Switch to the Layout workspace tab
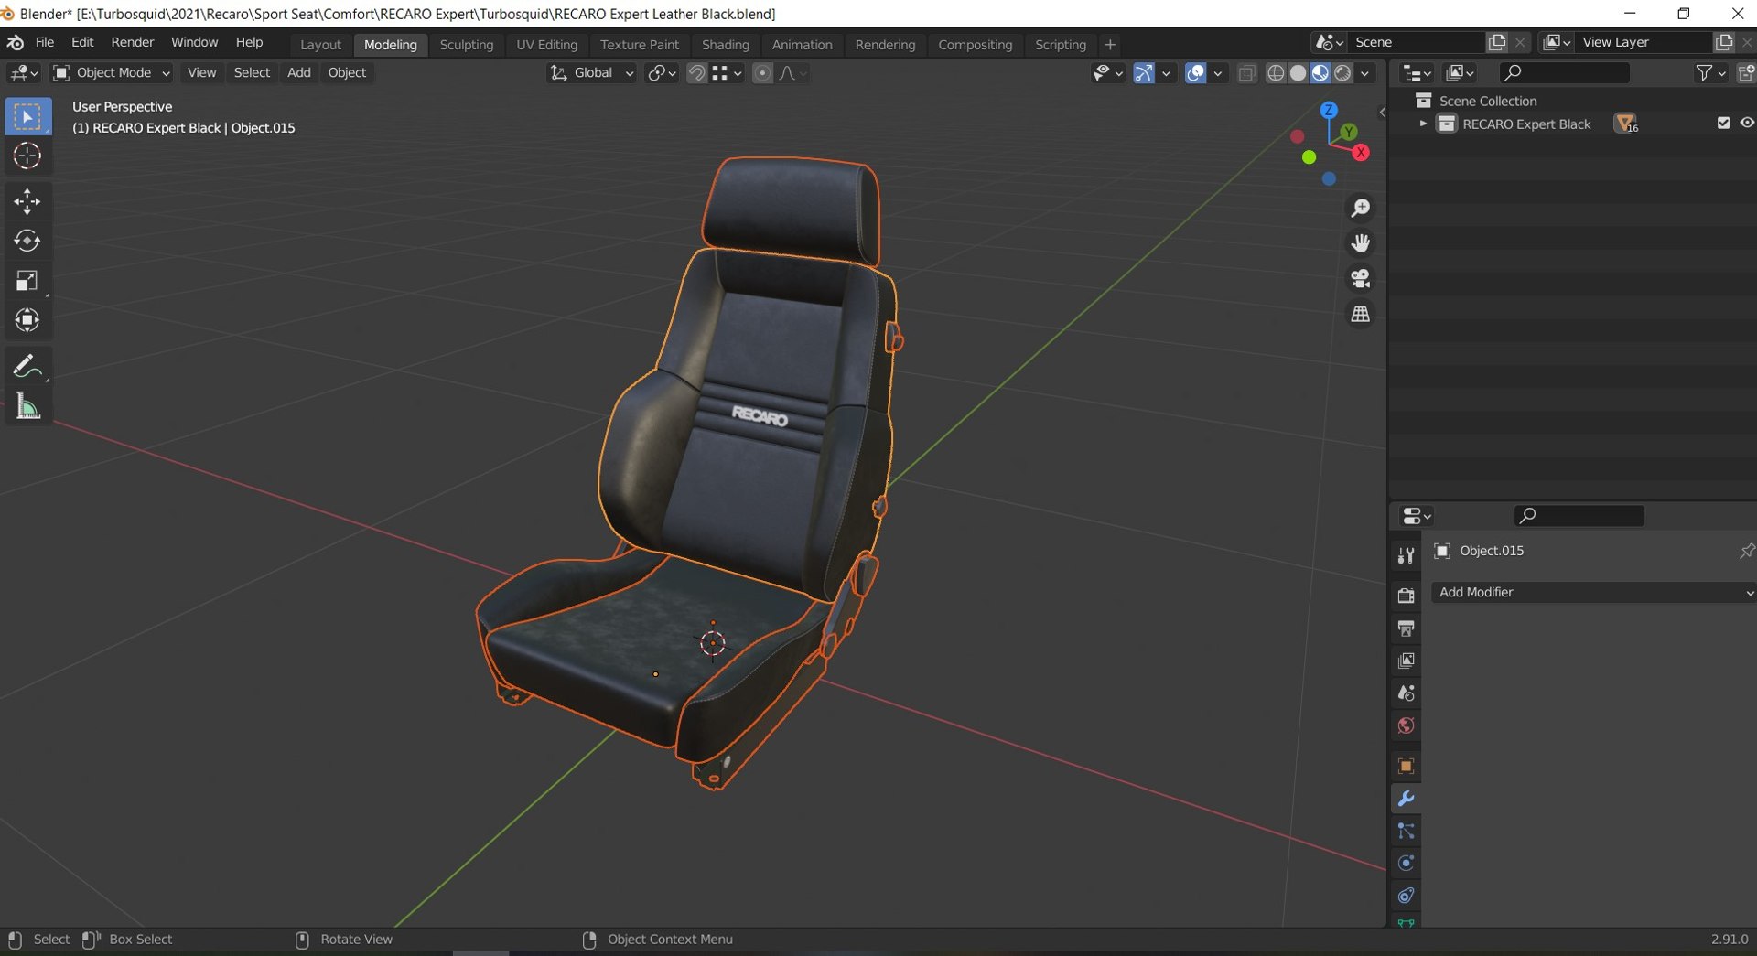This screenshot has height=956, width=1757. (x=320, y=45)
